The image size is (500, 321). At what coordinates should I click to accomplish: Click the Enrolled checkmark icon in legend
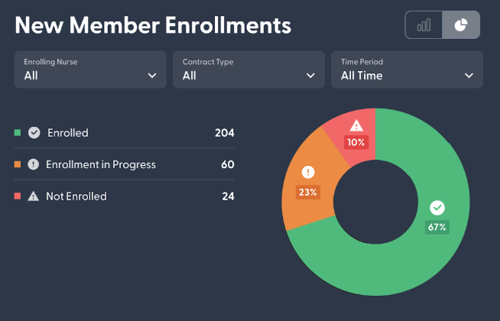click(x=34, y=132)
